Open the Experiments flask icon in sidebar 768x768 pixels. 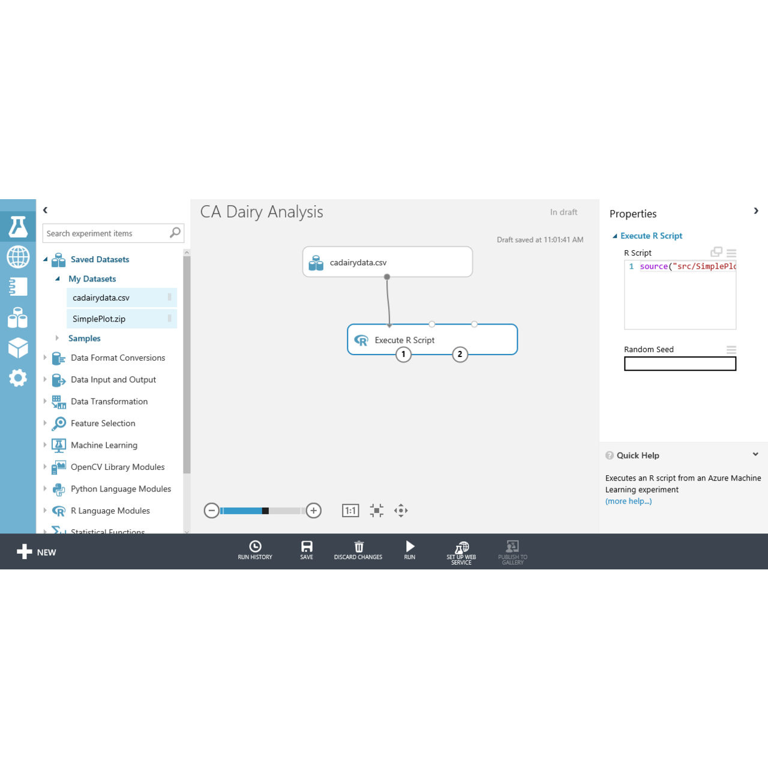coord(18,227)
